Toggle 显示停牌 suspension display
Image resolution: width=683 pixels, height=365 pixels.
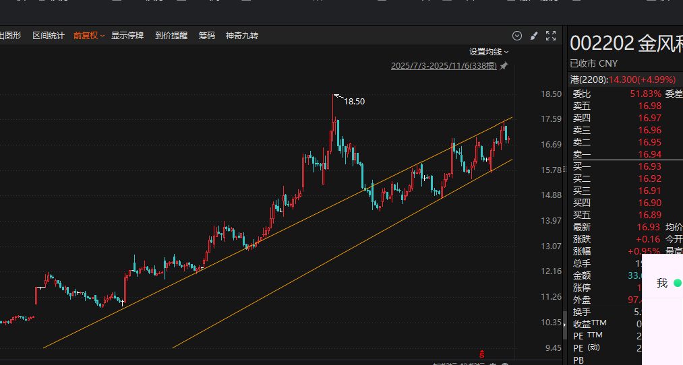point(127,36)
